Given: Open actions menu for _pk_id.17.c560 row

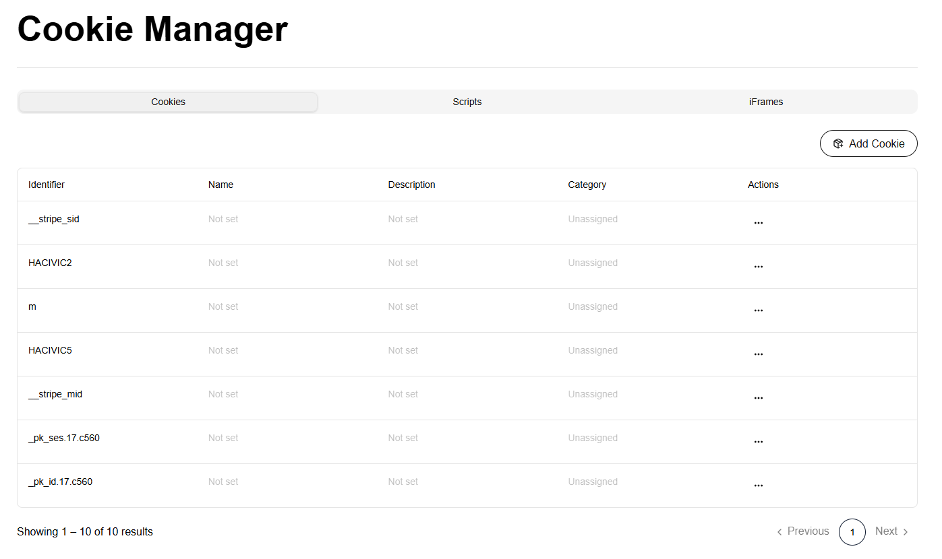Looking at the screenshot, I should [x=758, y=486].
